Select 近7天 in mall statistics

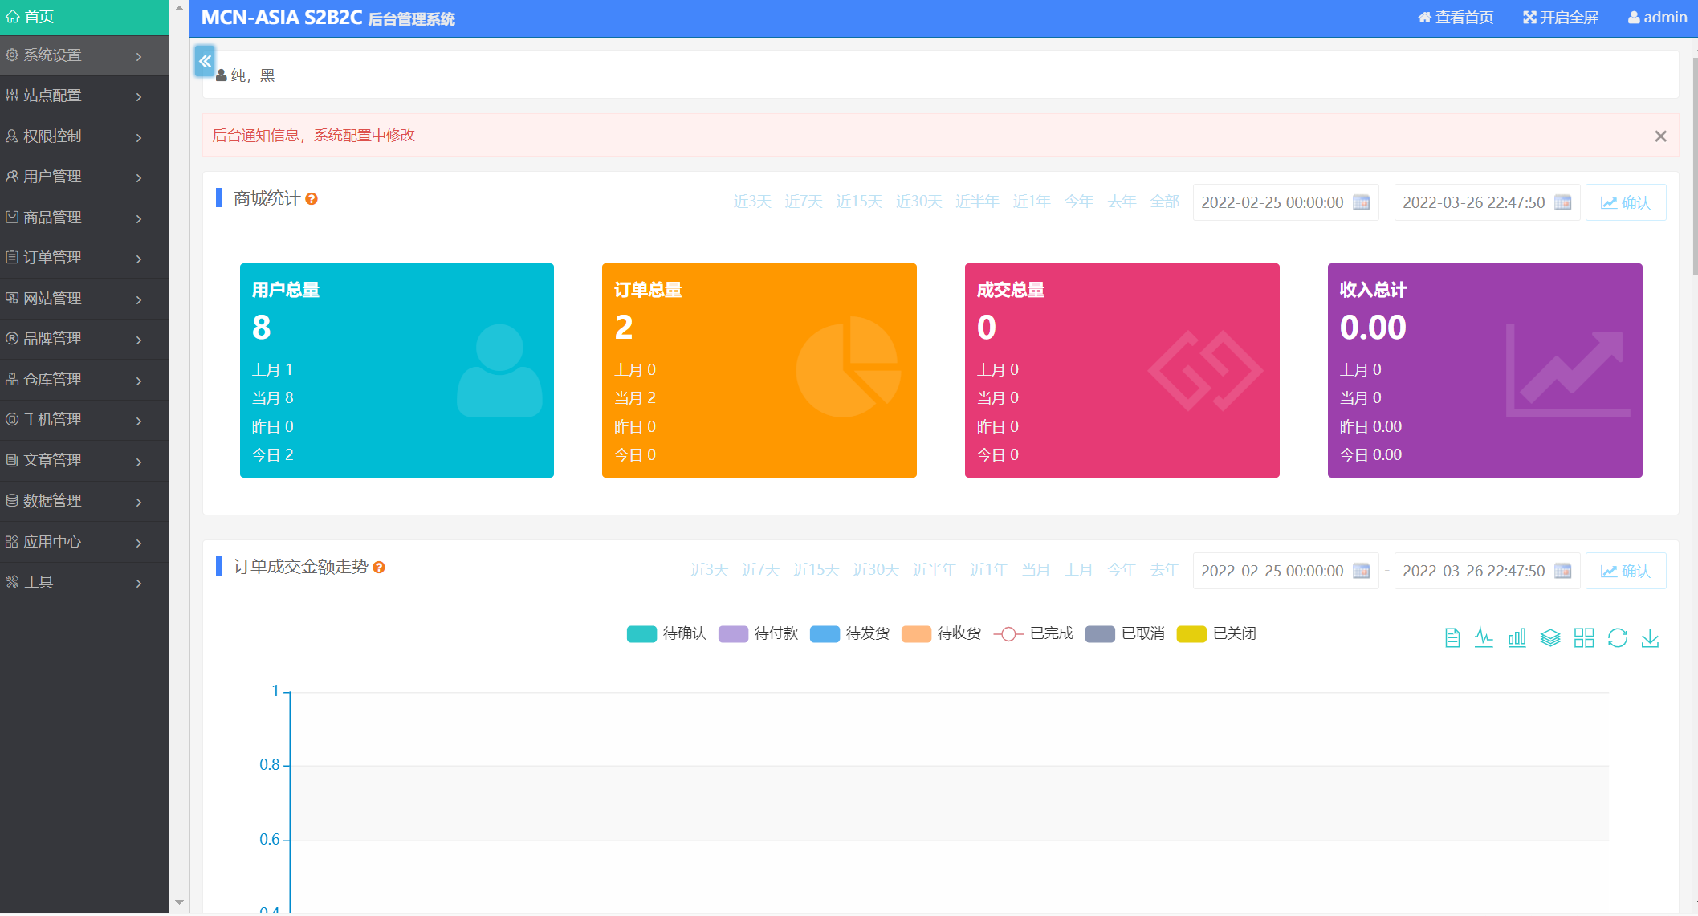point(803,202)
